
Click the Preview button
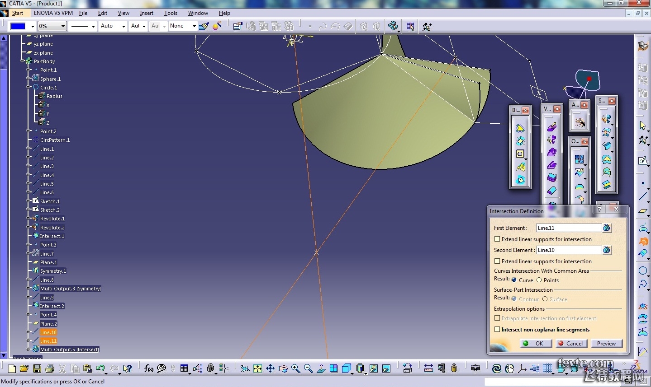[606, 344]
